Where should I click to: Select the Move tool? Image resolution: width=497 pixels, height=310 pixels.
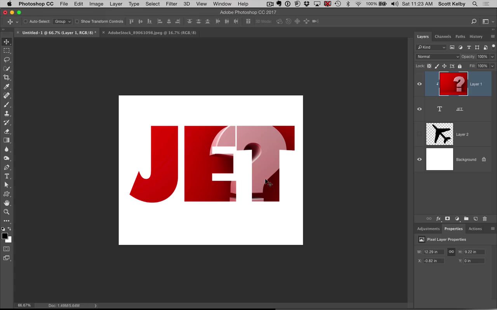(x=6, y=42)
